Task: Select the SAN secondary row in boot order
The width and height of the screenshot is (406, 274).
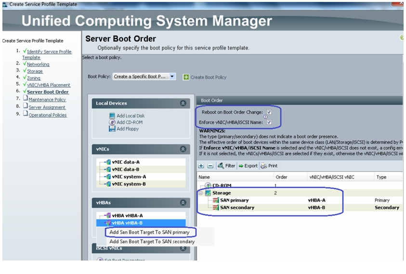Action: (299, 208)
